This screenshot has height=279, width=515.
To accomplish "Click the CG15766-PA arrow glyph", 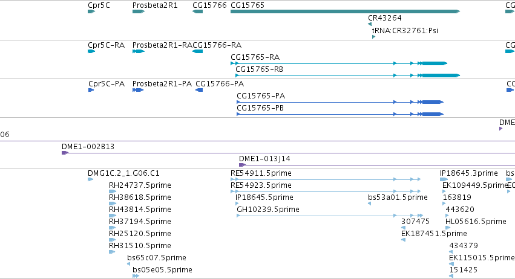I will [x=199, y=90].
